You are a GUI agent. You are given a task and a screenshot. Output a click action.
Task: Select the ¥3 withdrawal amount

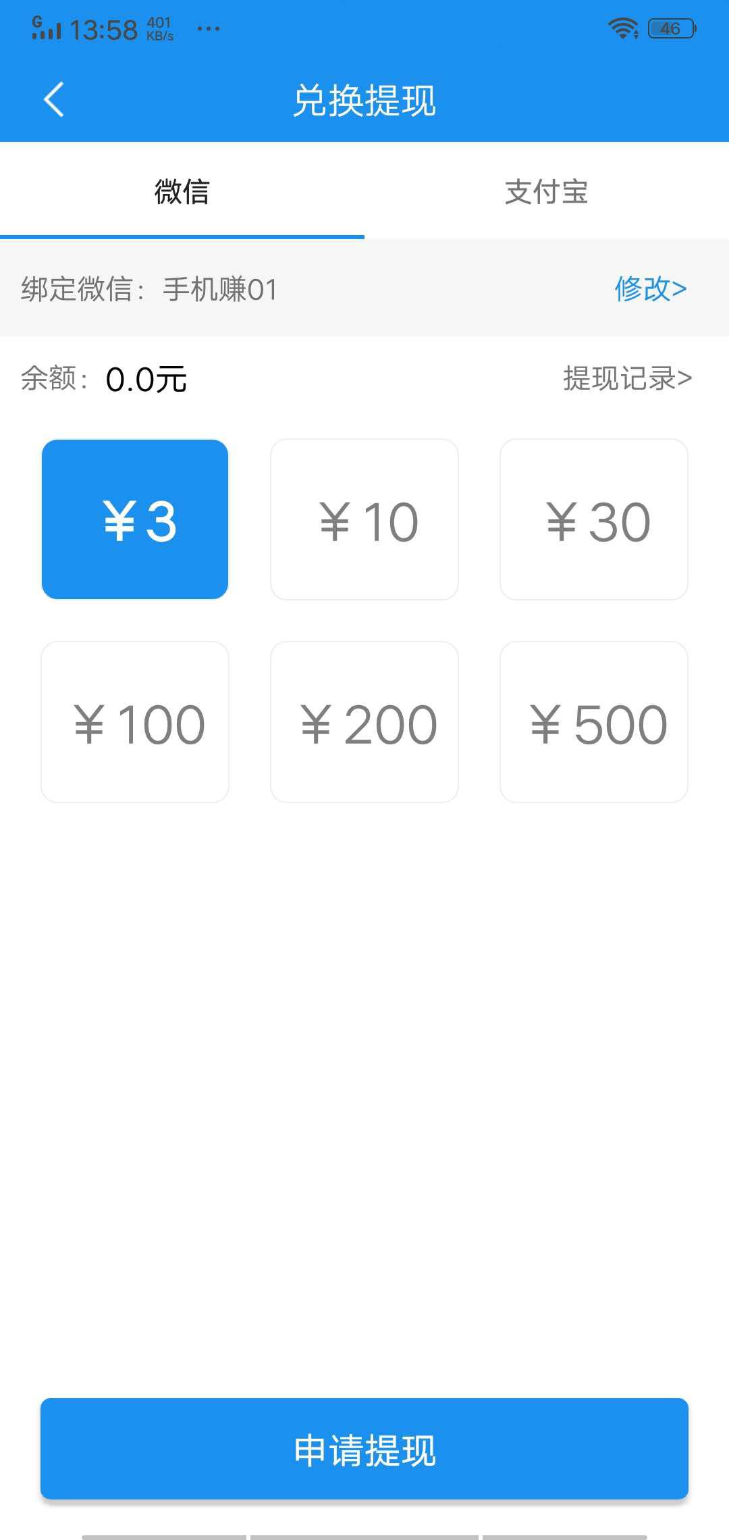coord(135,520)
